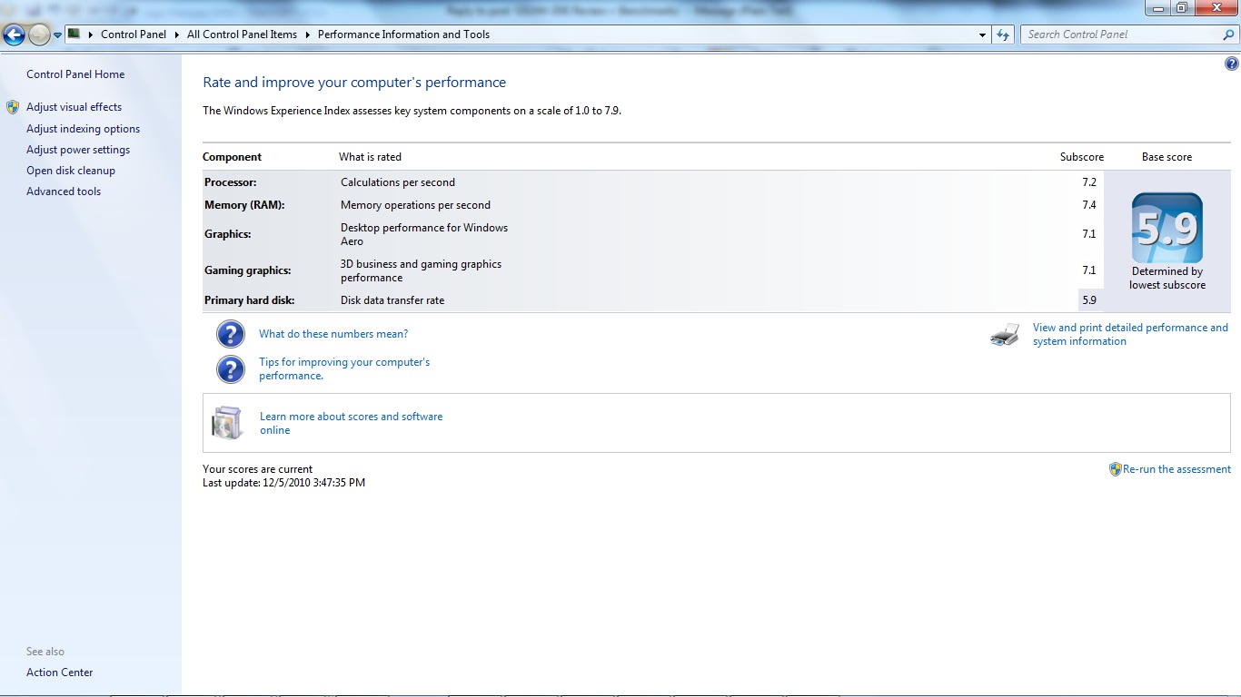
Task: Click the search magnifier icon
Action: pos(1229,34)
